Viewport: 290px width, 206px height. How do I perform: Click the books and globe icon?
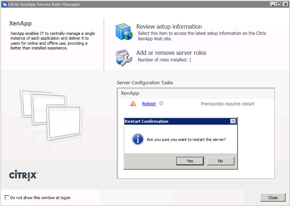pyautogui.click(x=124, y=32)
